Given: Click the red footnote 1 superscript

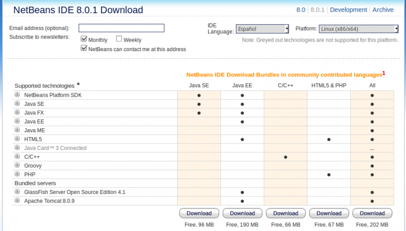Looking at the screenshot, I should point(384,73).
